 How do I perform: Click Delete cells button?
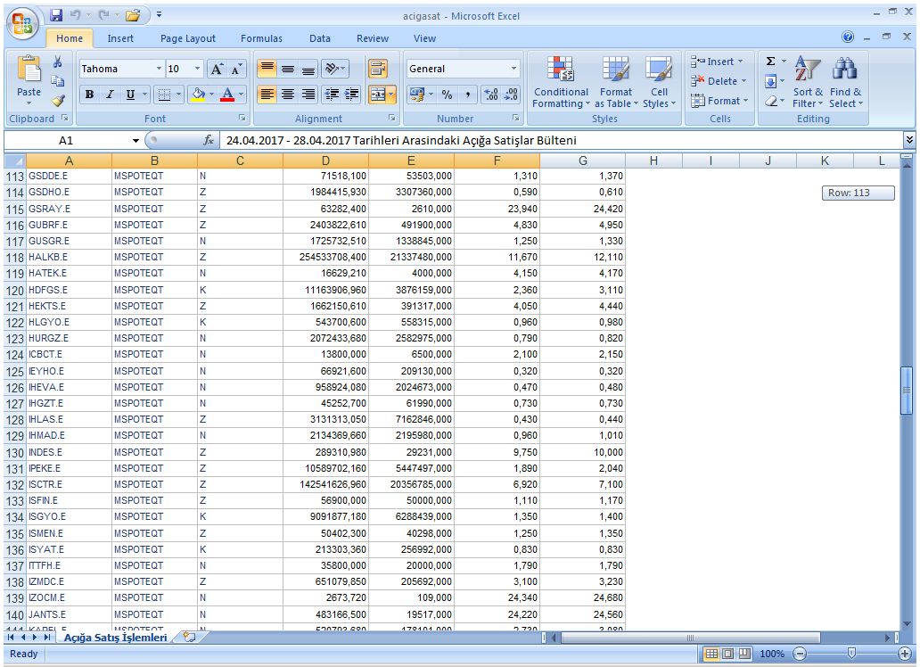coord(719,81)
